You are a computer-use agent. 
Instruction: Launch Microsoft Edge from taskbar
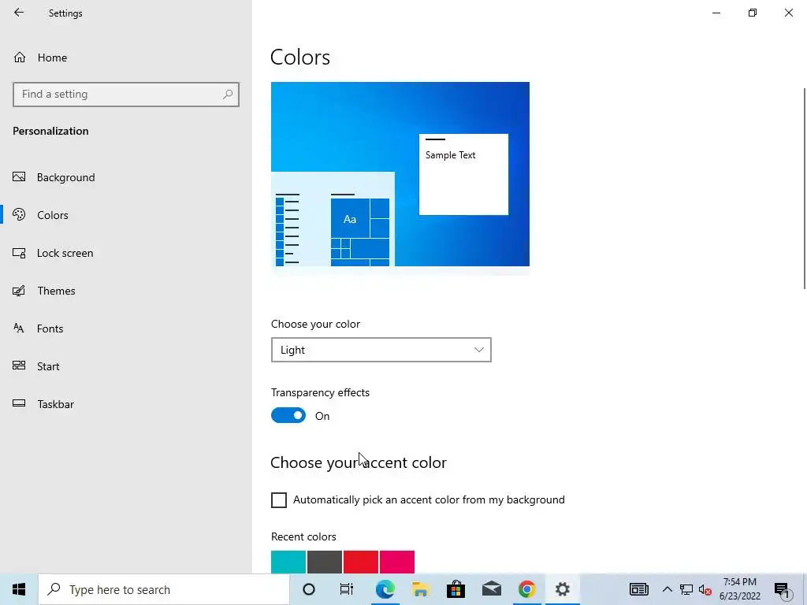point(385,589)
